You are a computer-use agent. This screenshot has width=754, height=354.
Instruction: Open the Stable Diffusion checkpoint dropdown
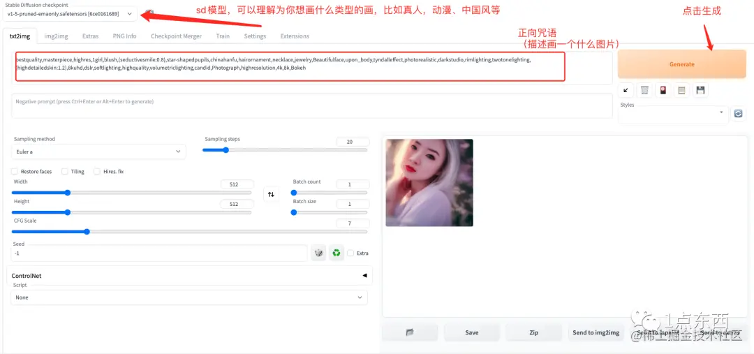click(70, 13)
